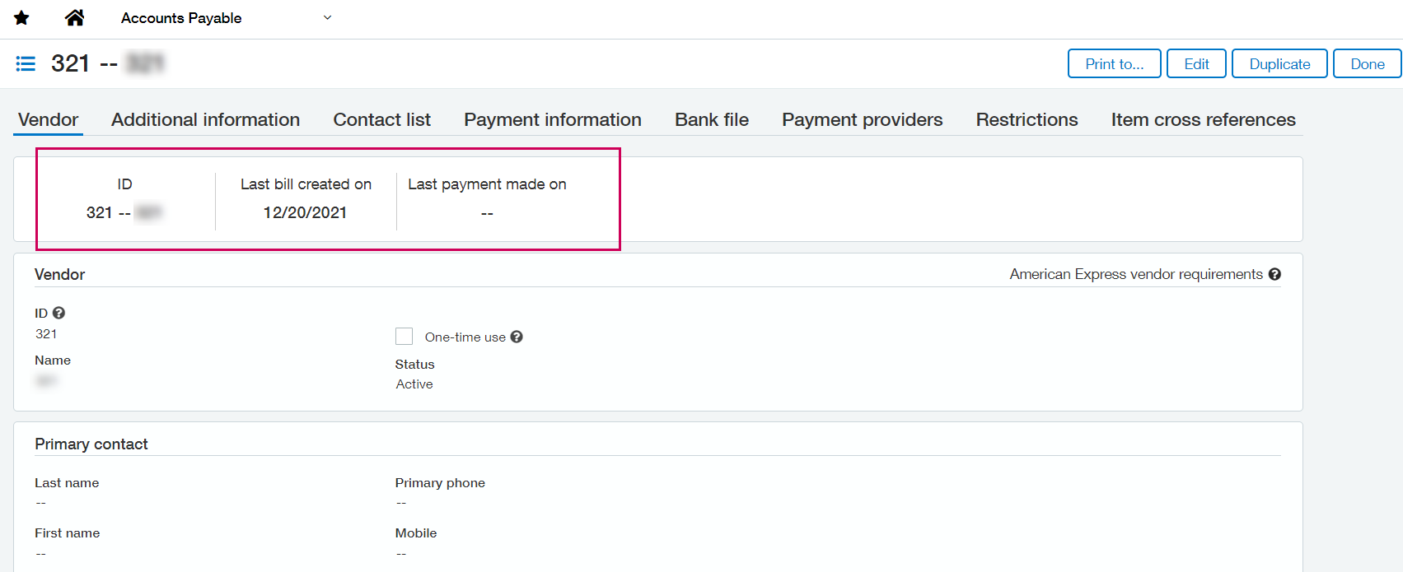Click the Mobile label
Viewport: 1403px width, 572px height.
point(416,533)
